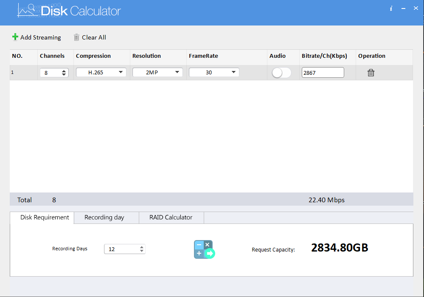Click the calculate capacity calculator icon
Screen dimensions: 424x297
(x=204, y=249)
